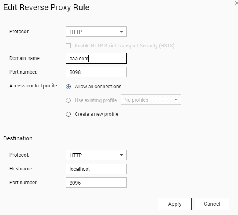
Task: Click the Domain name field
Action: pyautogui.click(x=96, y=58)
